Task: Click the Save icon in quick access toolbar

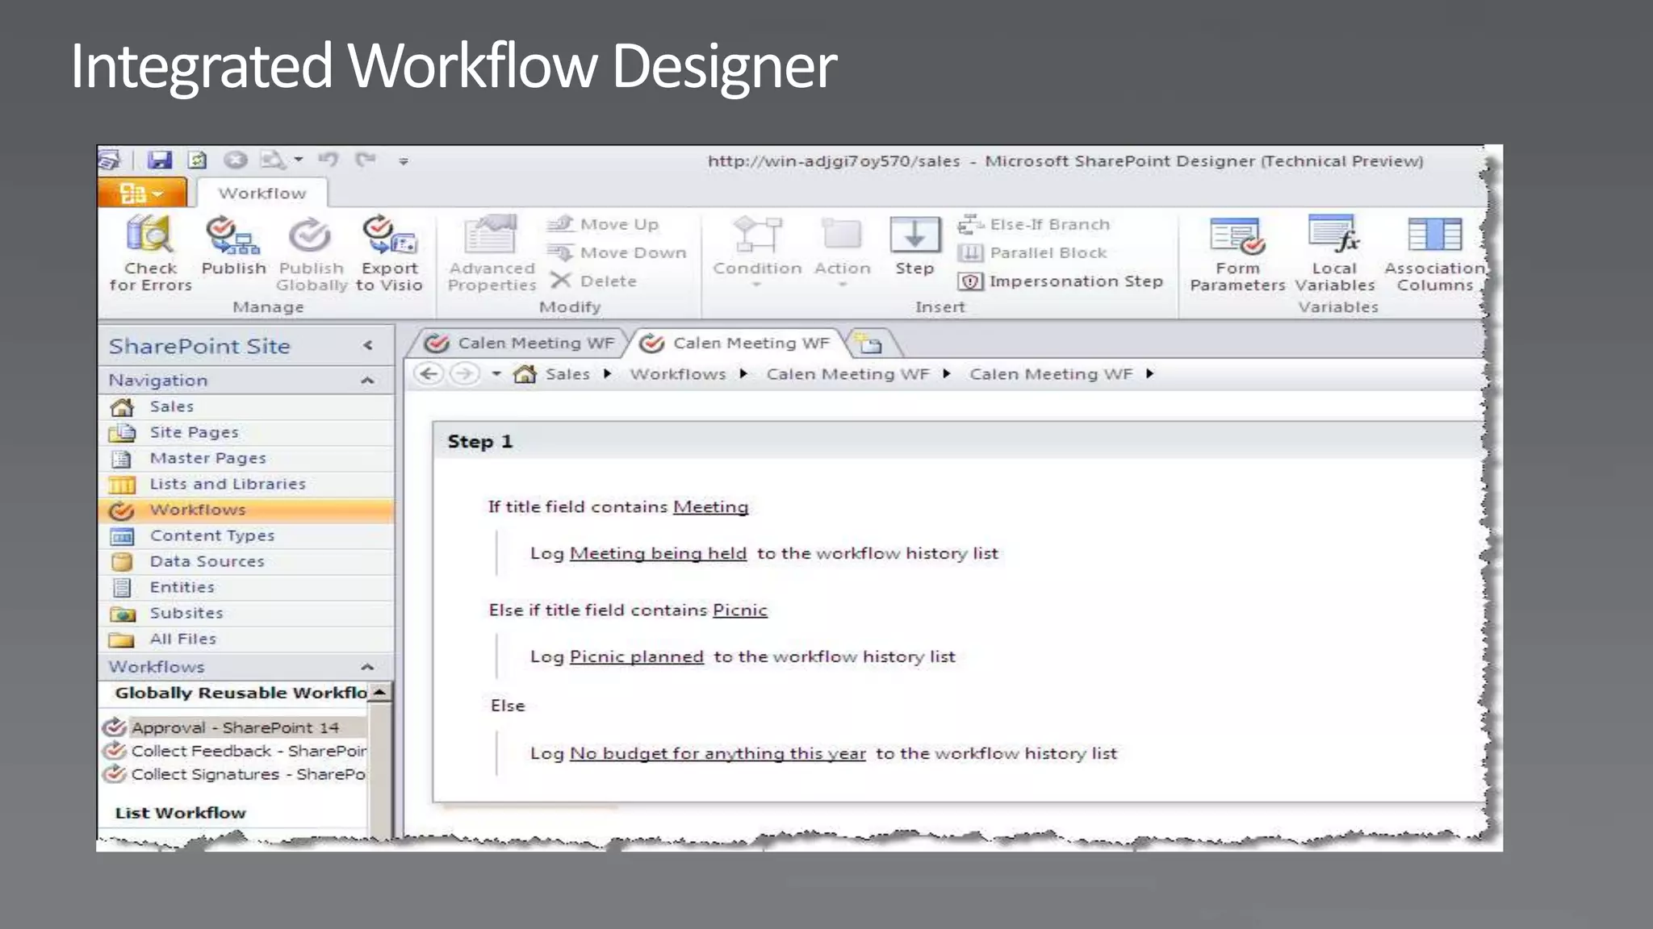Action: 160,160
